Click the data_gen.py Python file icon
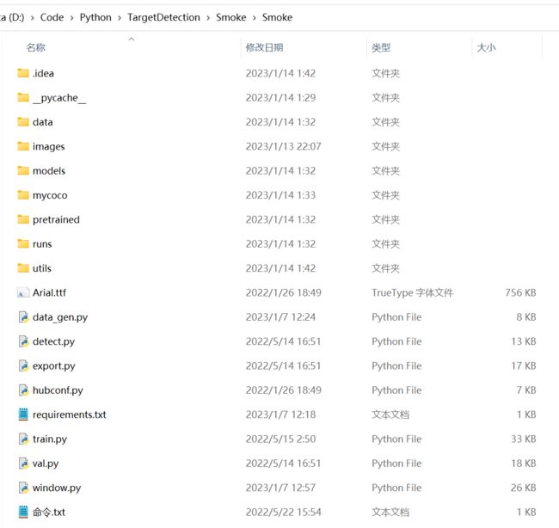The width and height of the screenshot is (559, 528). click(x=23, y=317)
